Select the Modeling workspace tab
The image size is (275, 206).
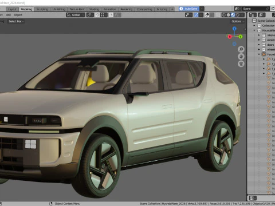coord(26,9)
